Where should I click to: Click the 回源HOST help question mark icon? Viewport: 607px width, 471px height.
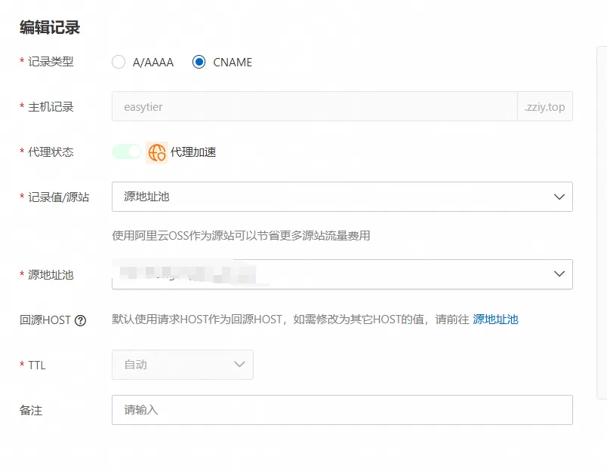[80, 320]
